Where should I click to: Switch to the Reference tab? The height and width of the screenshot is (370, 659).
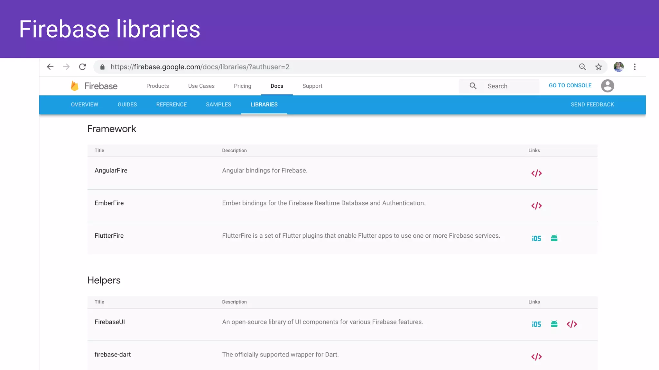172,105
